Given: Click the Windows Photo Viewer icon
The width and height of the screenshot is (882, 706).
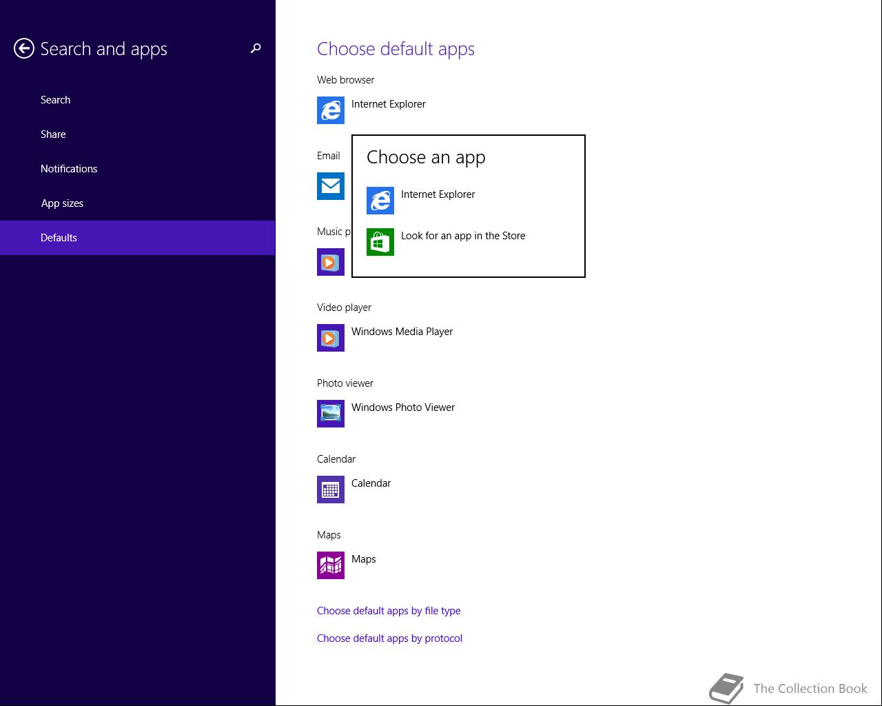Looking at the screenshot, I should point(331,414).
